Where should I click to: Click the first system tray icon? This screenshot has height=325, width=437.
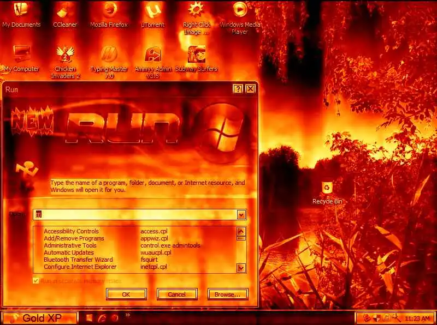pos(367,318)
